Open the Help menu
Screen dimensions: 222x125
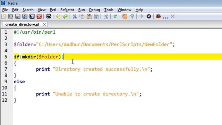point(139,10)
